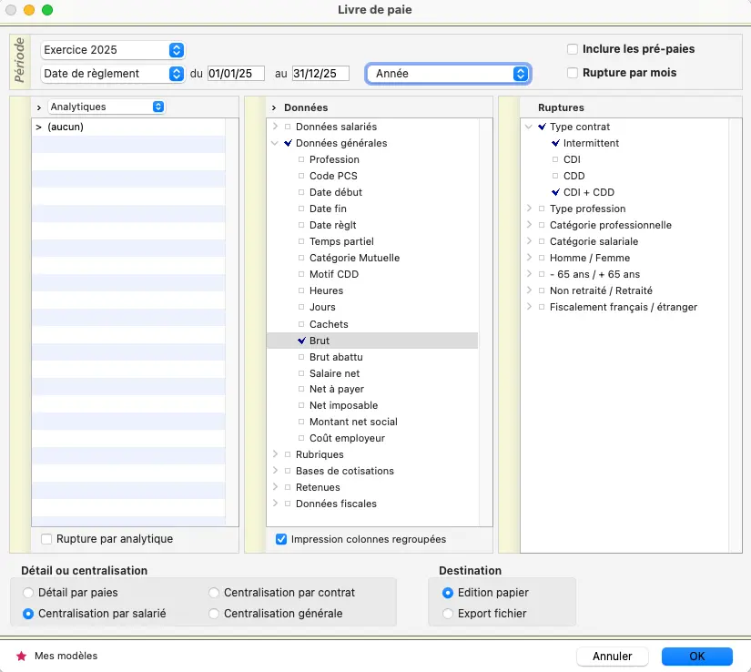The width and height of the screenshot is (751, 672).
Task: Click the small box icon beside Coût employeur
Action: (301, 439)
